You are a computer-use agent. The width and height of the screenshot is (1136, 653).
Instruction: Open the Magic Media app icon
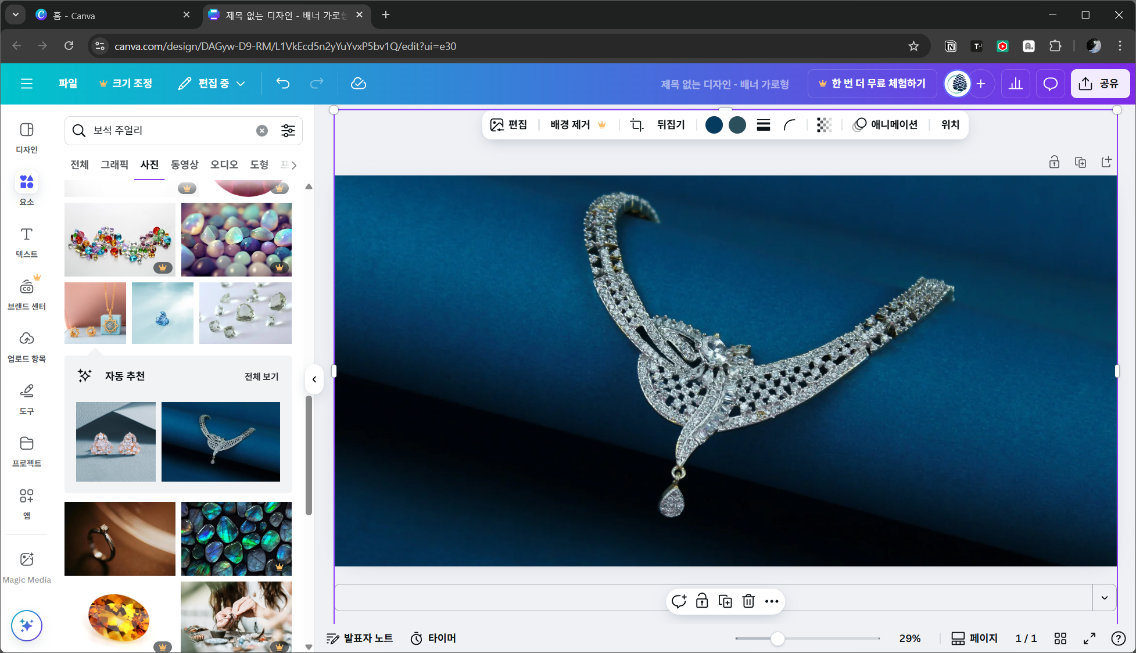(27, 559)
